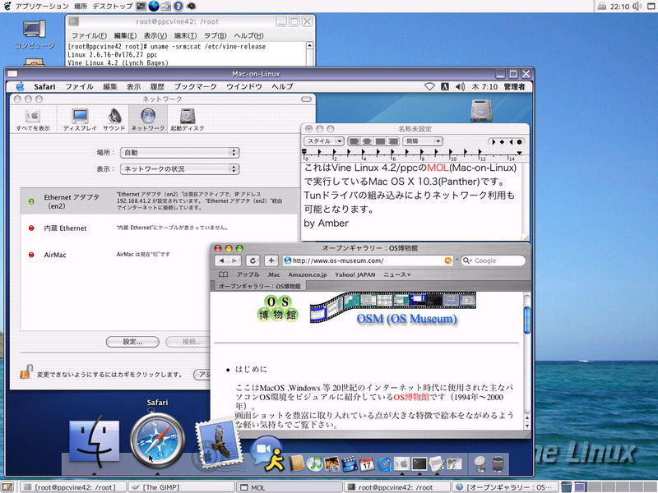This screenshot has height=493, width=658.
Task: Click the Safari vertical scrollbar thumb
Action: click(x=527, y=320)
